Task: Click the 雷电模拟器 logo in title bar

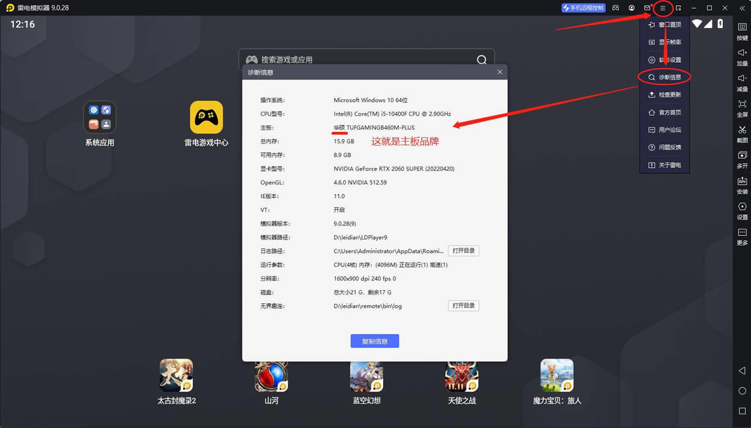Action: (10, 8)
